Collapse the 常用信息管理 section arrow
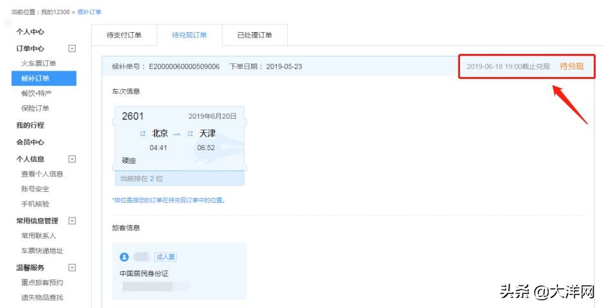The width and height of the screenshot is (604, 308). (x=72, y=221)
